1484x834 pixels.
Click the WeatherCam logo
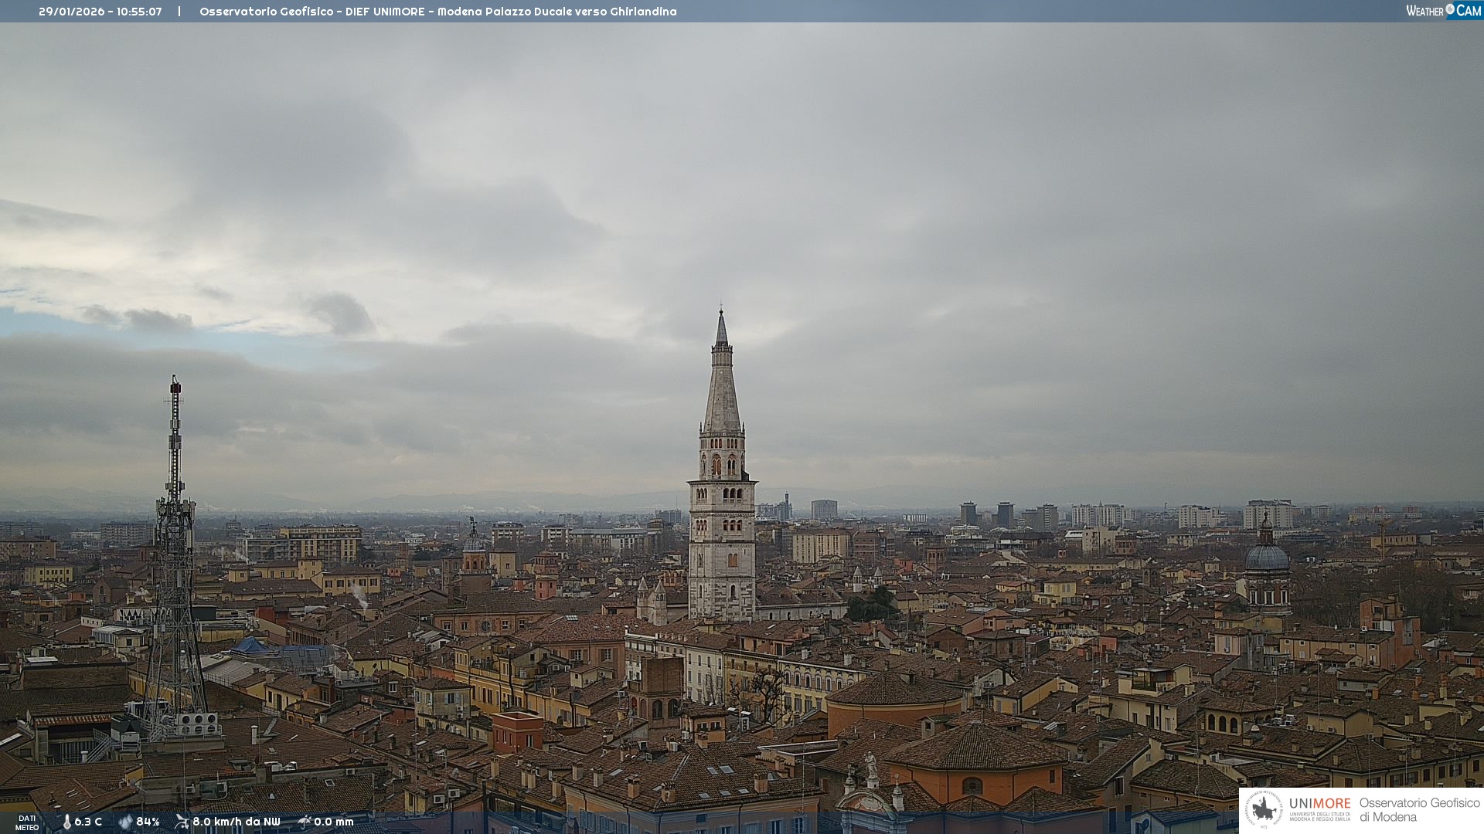1443,11
